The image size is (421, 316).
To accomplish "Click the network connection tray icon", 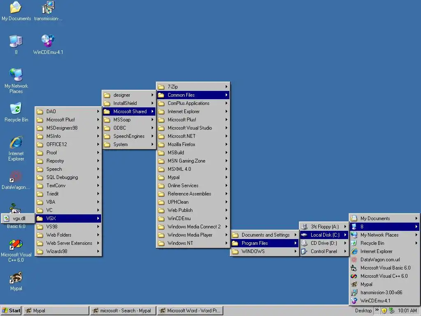I will click(x=392, y=311).
